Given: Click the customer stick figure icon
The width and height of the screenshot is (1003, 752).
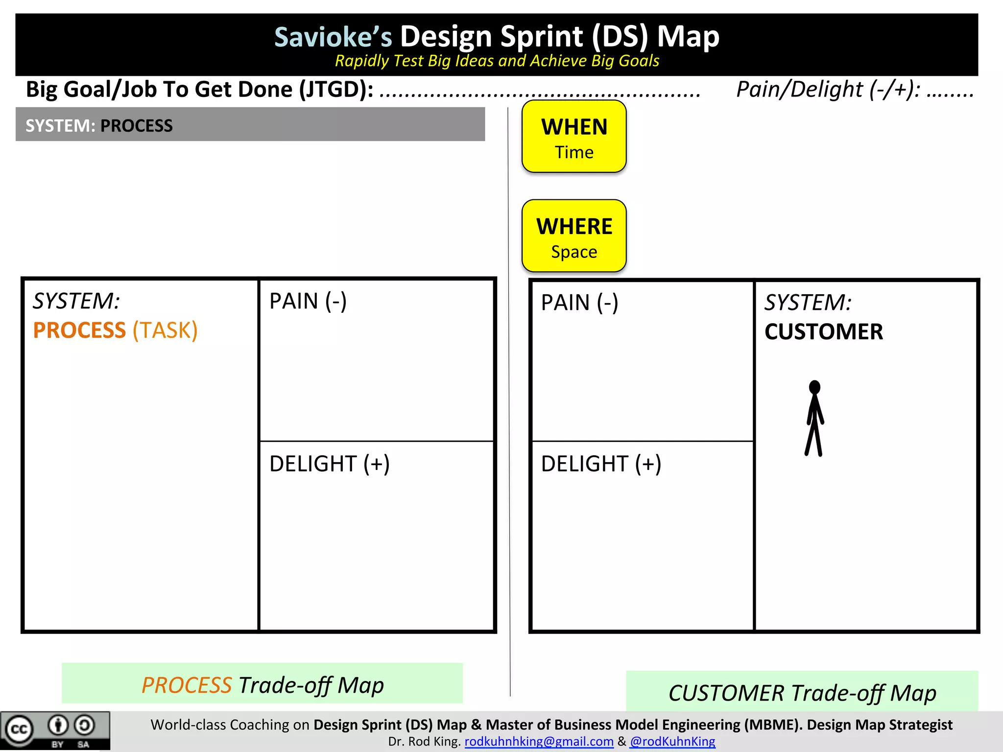Looking at the screenshot, I should (814, 418).
